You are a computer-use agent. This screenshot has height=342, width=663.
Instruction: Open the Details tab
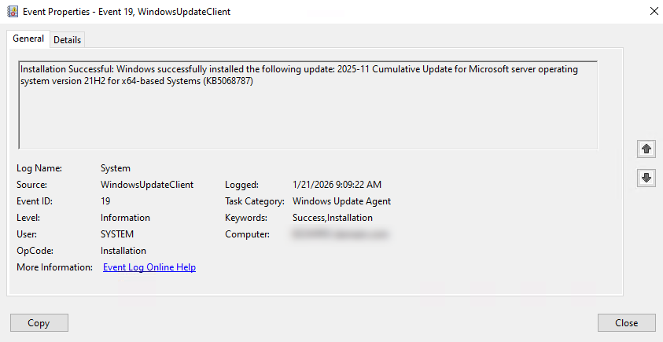(x=68, y=40)
